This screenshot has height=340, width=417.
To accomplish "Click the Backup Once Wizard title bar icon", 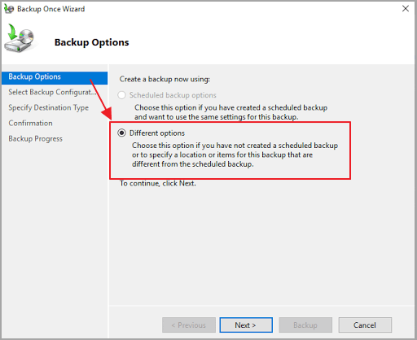I will (x=9, y=9).
